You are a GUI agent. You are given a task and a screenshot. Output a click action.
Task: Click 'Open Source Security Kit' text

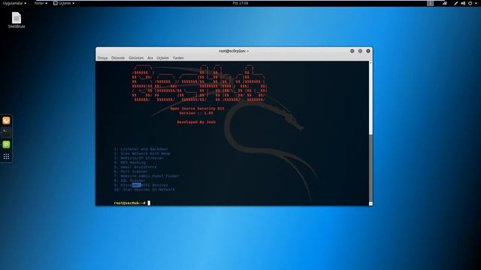point(197,109)
